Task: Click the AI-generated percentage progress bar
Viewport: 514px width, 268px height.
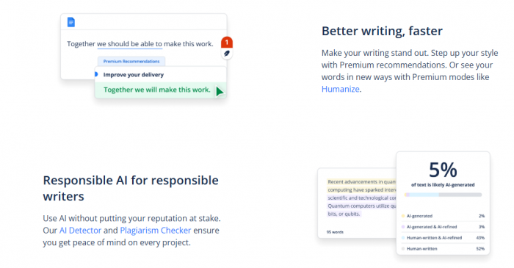Action: coord(443,195)
